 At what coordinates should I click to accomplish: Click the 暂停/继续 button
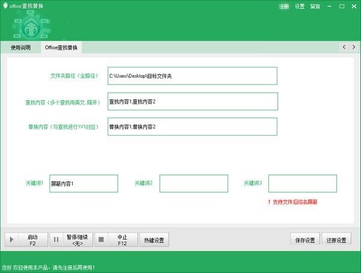pyautogui.click(x=72, y=240)
